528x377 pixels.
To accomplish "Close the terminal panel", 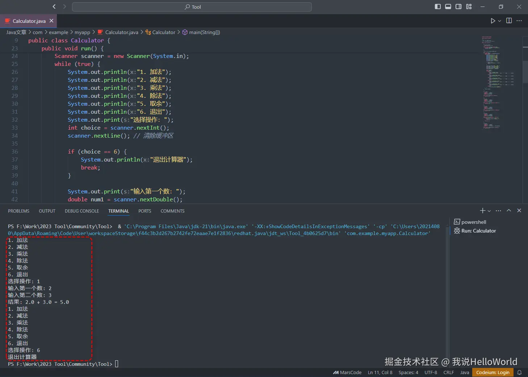I will 519,210.
